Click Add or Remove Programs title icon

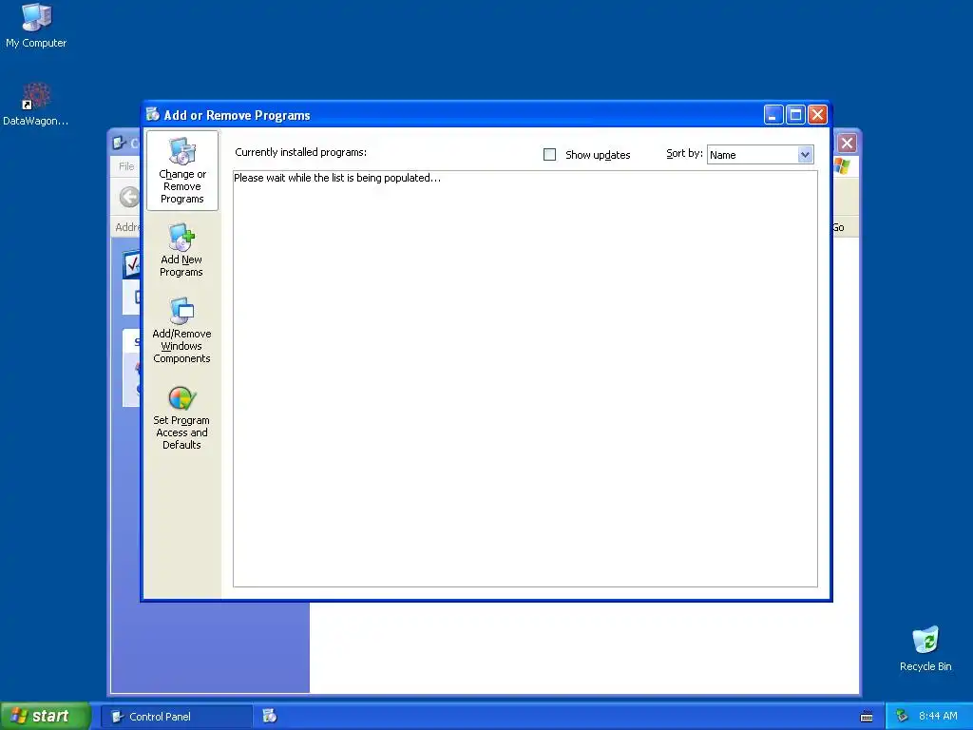click(153, 114)
